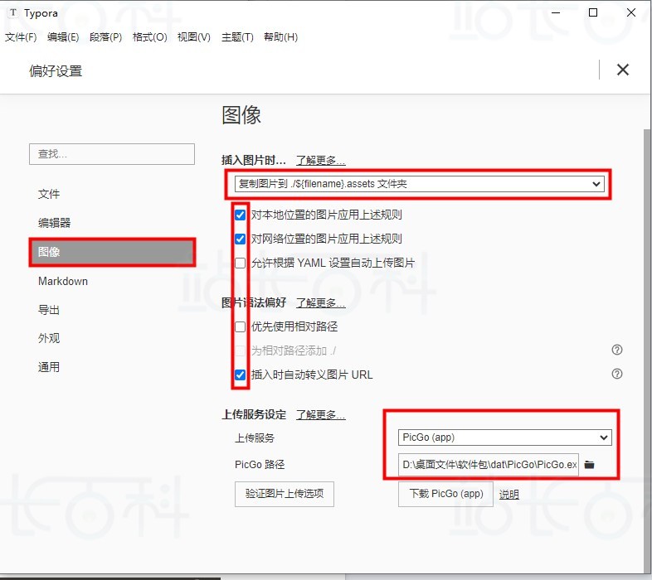Screen dimensions: 652x580
Task: Click the 查找 search field
Action: (x=112, y=154)
